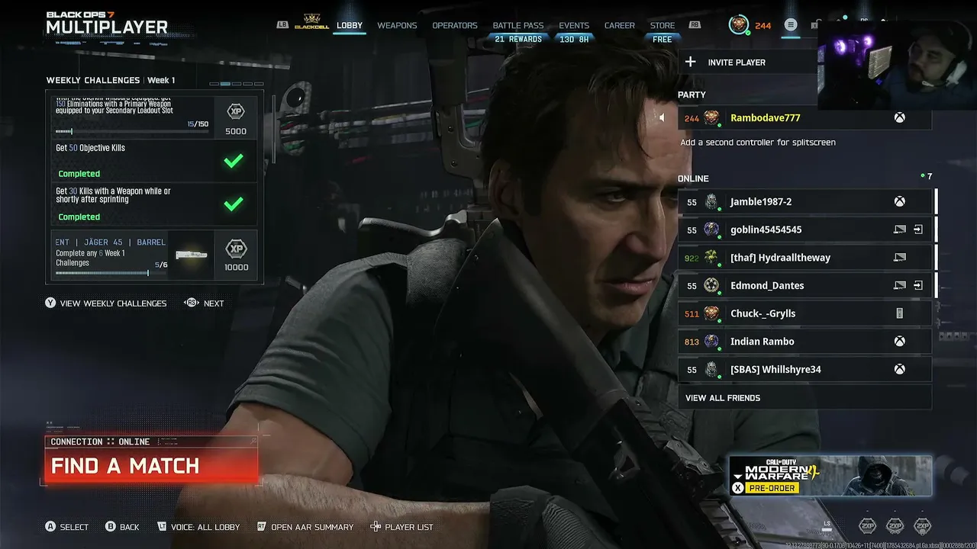Click the plus icon beside Invite Player

[x=691, y=62]
